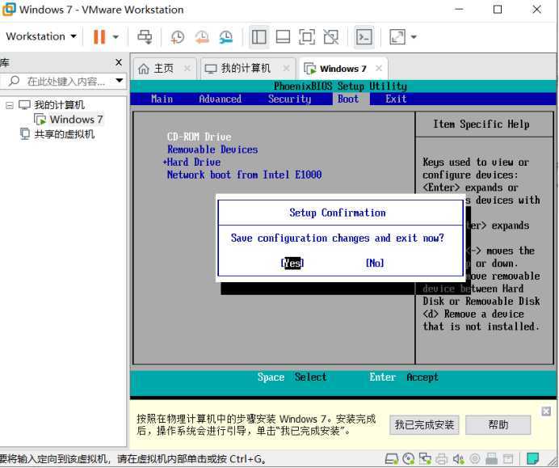Confirm Yes in Setup Confirmation dialog
559x468 pixels.
292,263
